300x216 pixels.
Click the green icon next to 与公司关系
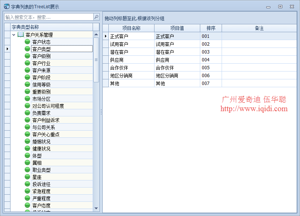(x=27, y=127)
